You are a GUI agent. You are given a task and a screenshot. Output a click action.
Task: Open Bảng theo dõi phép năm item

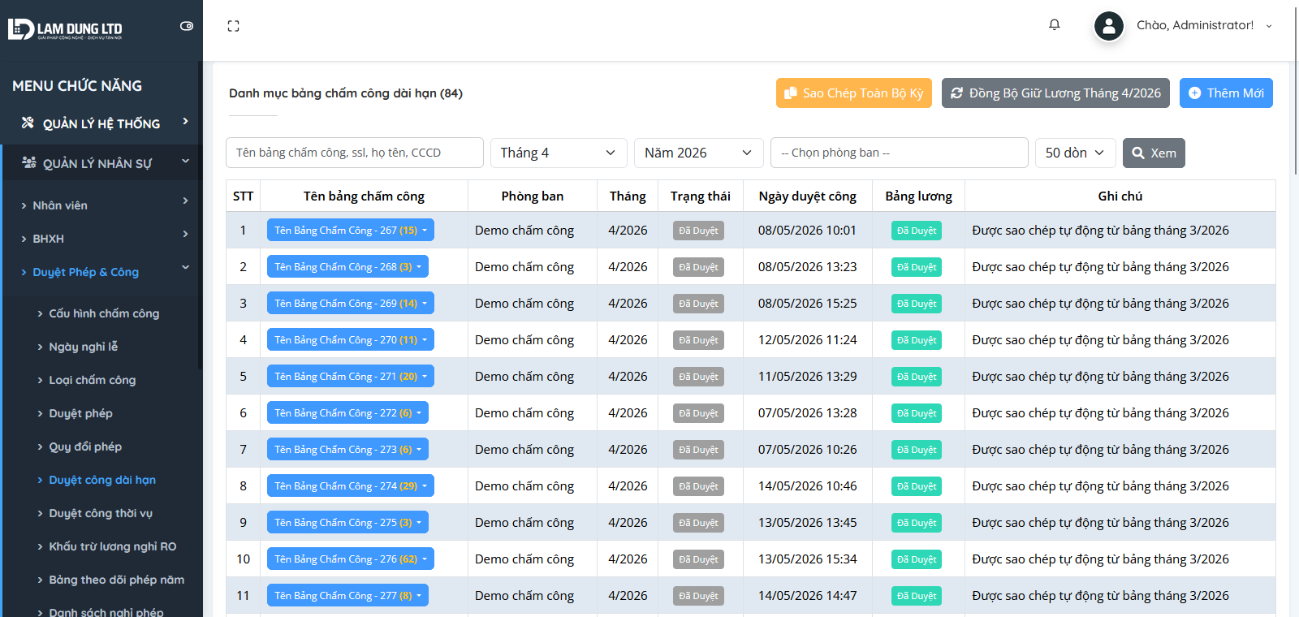click(x=116, y=580)
